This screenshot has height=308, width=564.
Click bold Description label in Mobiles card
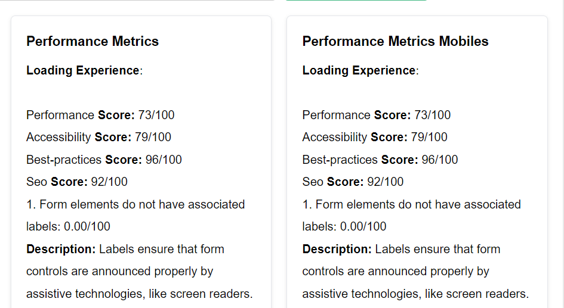coord(337,249)
